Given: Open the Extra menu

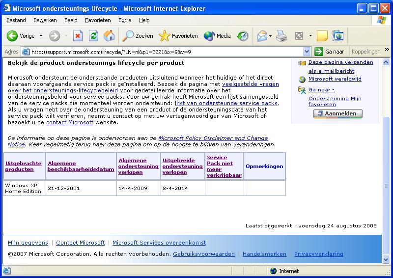Looking at the screenshot, I should pyautogui.click(x=125, y=20).
